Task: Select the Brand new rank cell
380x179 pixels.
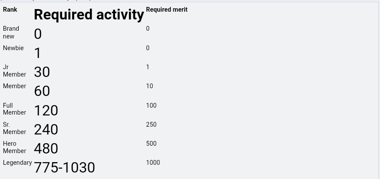Action: tap(11, 32)
